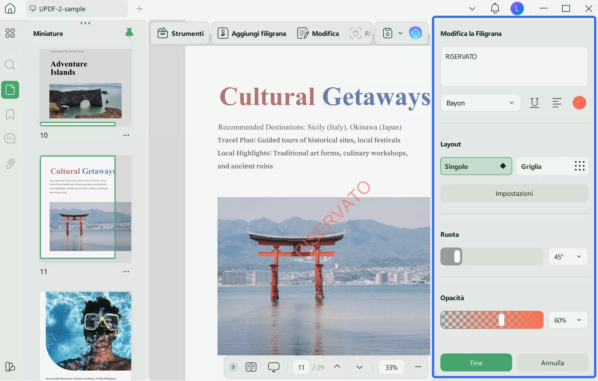This screenshot has height=381, width=598.
Task: Open text alignment options icon
Action: (x=557, y=103)
